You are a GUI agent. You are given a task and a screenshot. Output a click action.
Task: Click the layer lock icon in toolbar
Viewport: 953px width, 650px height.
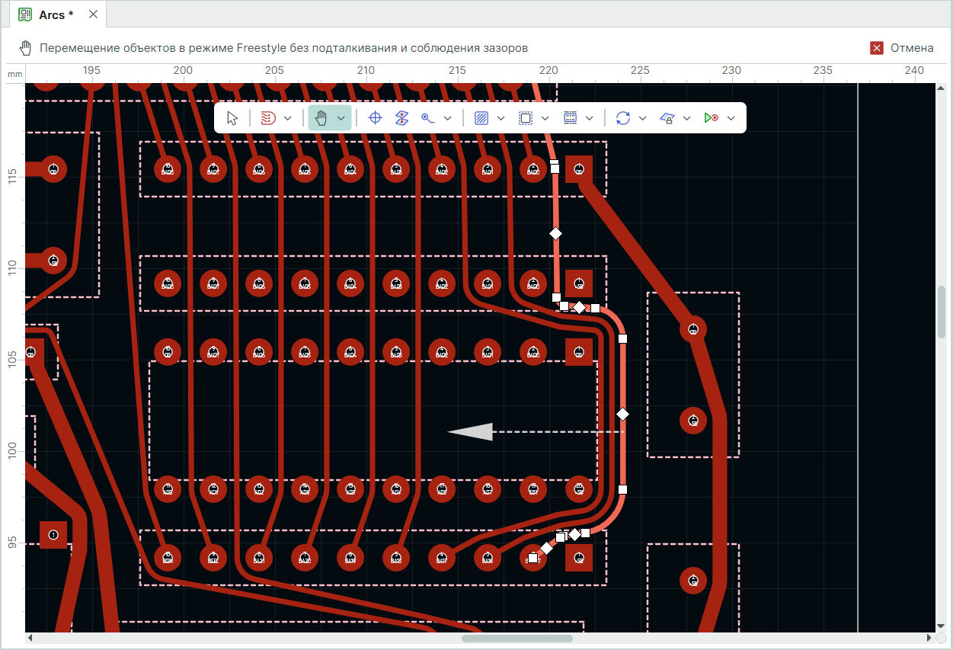(667, 118)
